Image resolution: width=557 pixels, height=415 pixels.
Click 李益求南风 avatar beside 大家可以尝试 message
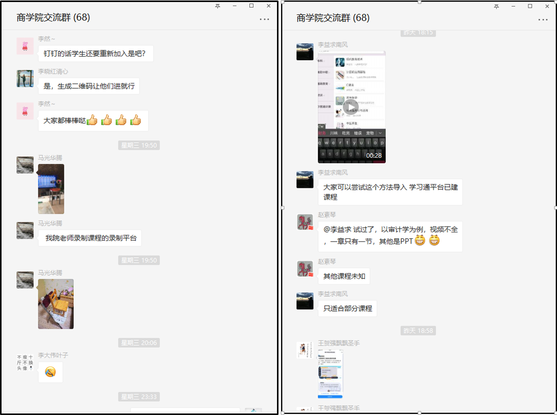click(305, 180)
